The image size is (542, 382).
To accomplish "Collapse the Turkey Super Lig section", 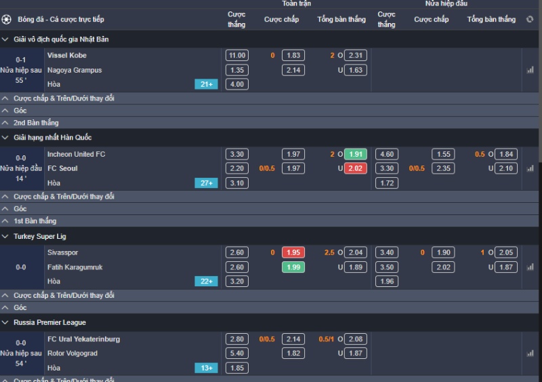I will (x=6, y=236).
